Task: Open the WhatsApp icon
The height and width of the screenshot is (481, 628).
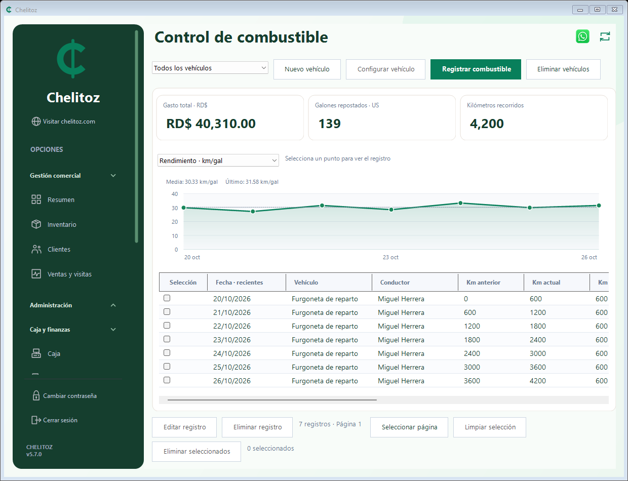Action: coord(582,36)
